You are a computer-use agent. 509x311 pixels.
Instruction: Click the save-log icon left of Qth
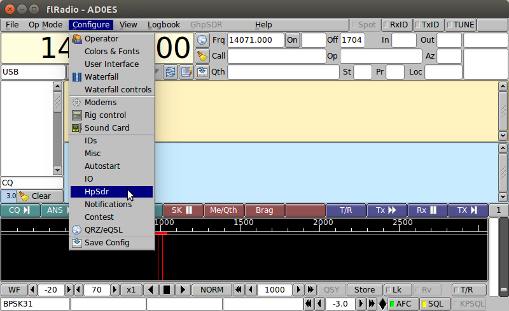(x=202, y=72)
